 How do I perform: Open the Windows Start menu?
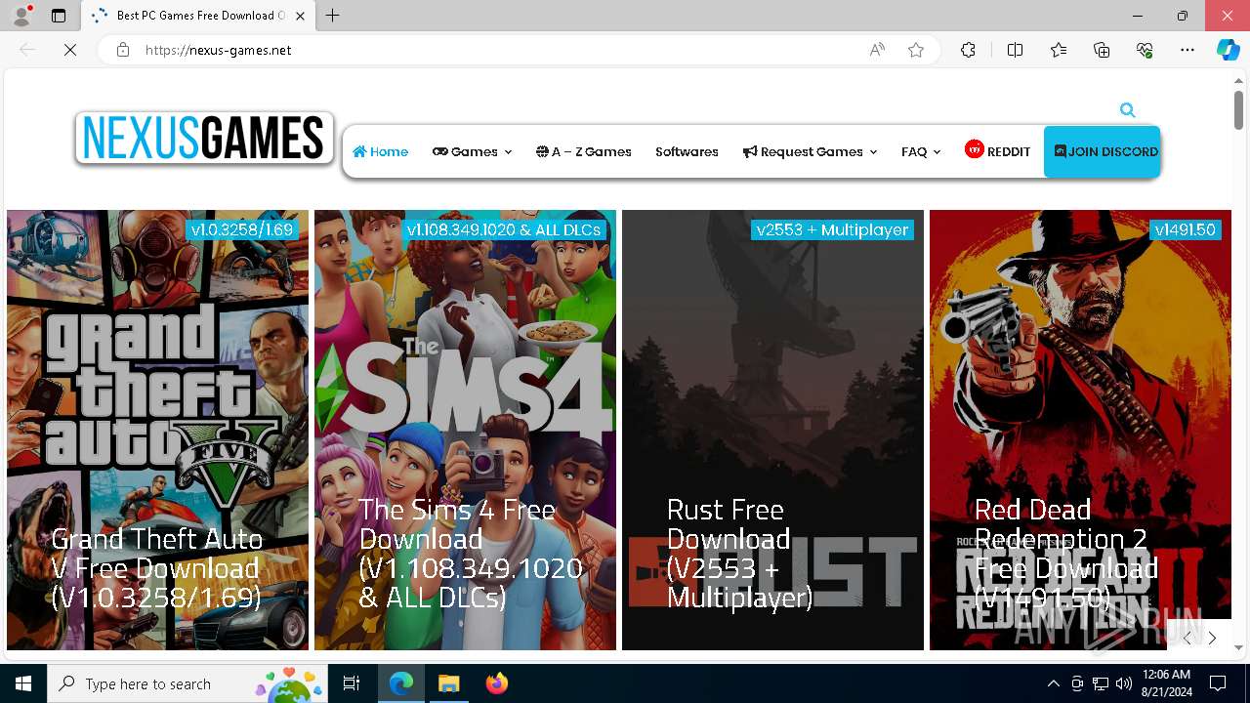tap(23, 683)
